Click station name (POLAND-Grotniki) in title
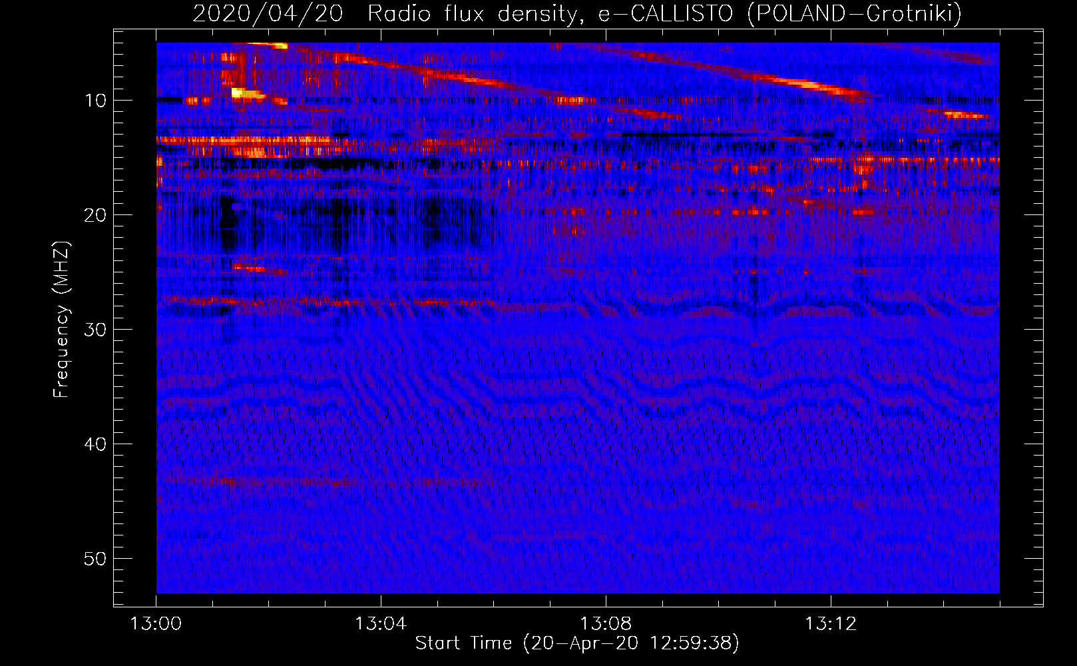Viewport: 1077px width, 666px height. tap(855, 13)
